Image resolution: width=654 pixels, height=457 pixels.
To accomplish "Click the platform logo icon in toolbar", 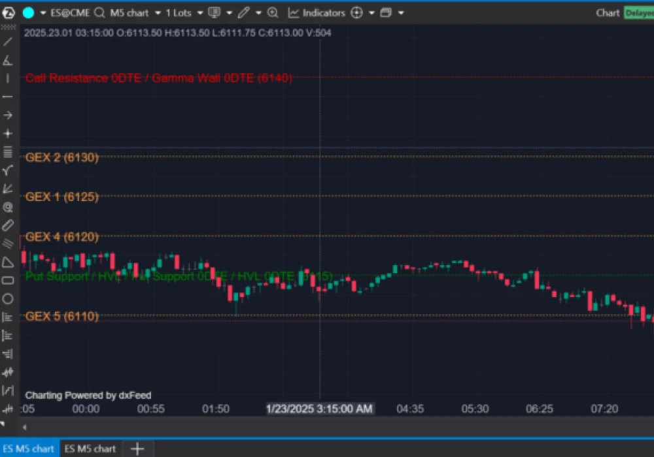I will pos(9,13).
